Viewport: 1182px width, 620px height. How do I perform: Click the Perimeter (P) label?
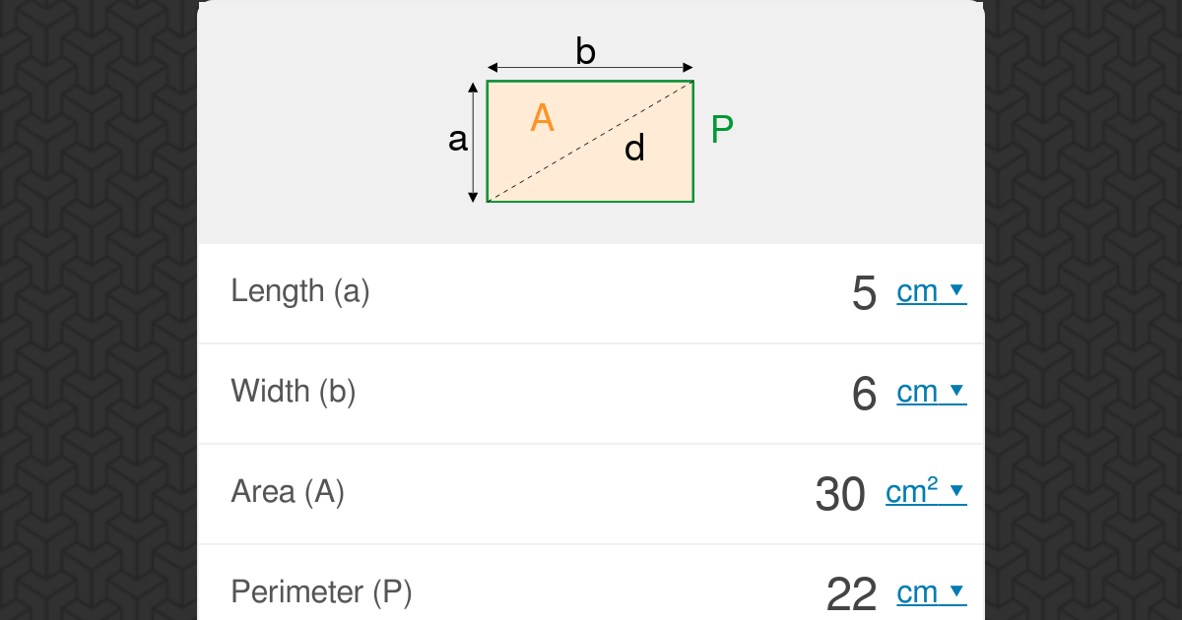321,592
